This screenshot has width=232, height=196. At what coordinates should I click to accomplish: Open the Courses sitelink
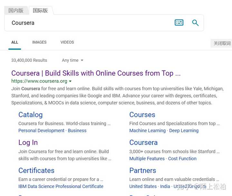tap(142, 115)
